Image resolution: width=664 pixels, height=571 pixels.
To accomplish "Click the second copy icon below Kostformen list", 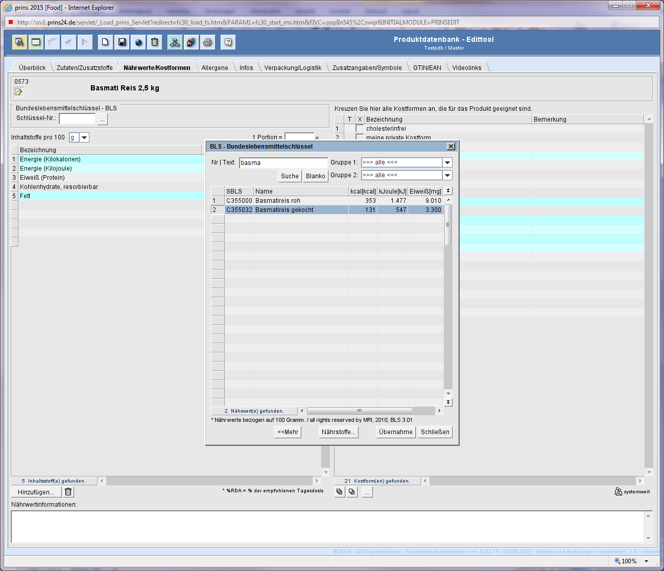I will [352, 492].
